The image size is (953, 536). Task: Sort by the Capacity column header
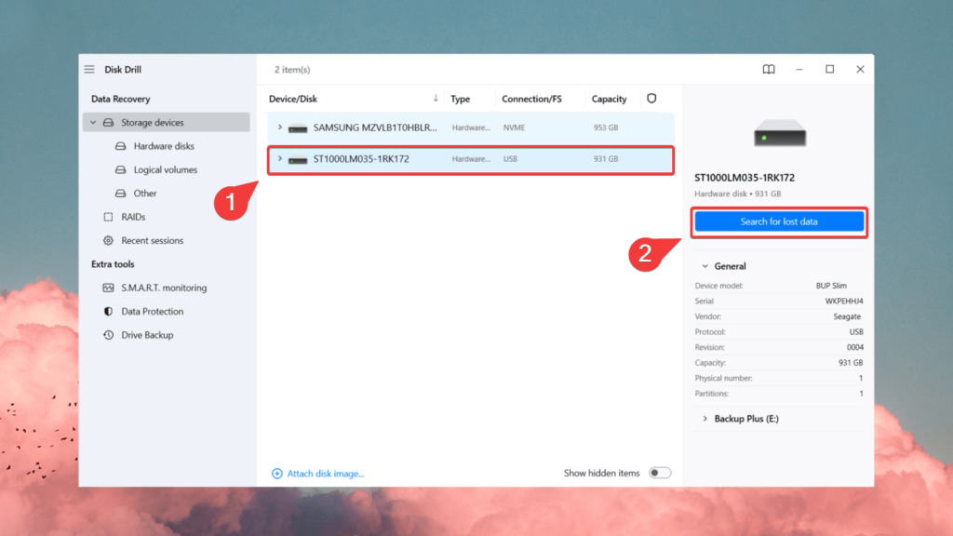(610, 99)
